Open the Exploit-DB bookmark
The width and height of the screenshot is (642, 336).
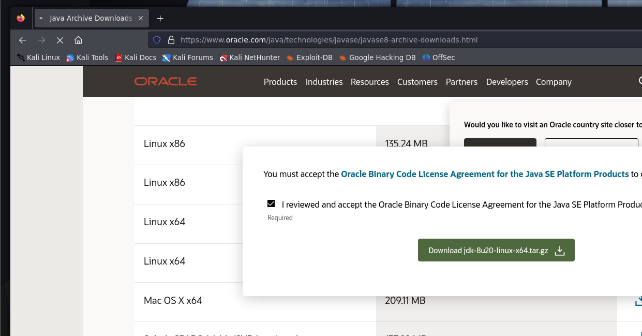(x=309, y=57)
